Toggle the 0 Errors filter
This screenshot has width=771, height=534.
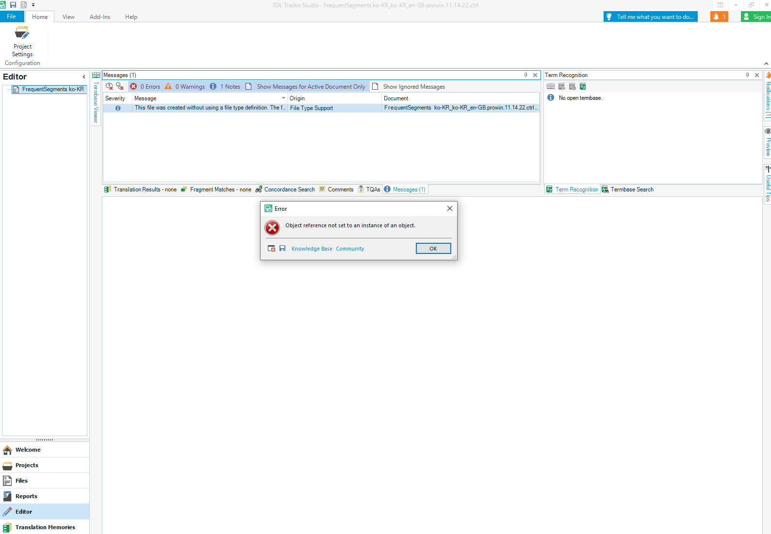(145, 86)
